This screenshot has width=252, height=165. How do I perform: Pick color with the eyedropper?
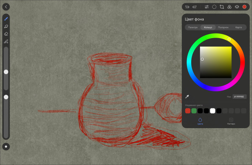[x=187, y=97]
